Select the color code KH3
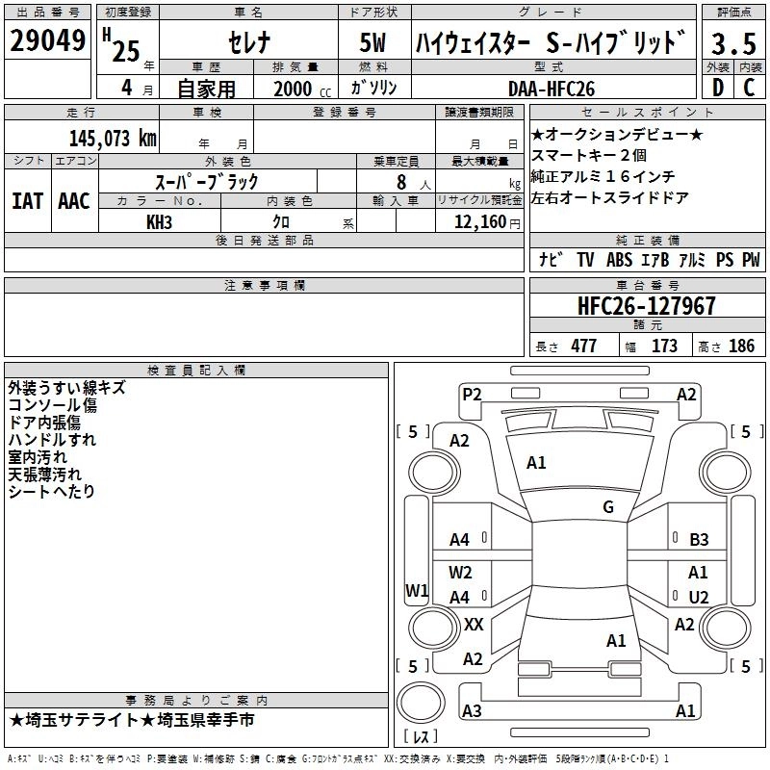The width and height of the screenshot is (770, 770). [159, 222]
